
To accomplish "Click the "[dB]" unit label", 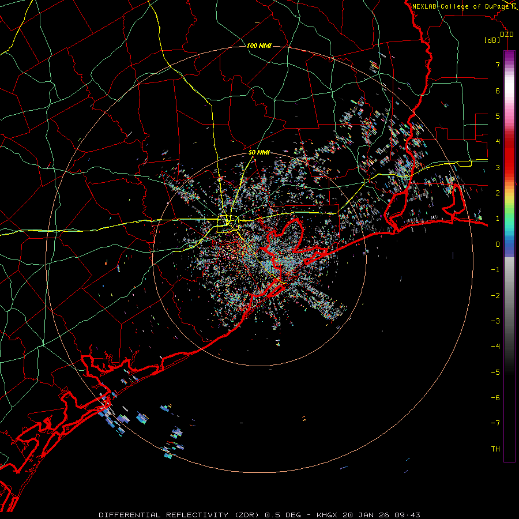I will pos(492,40).
